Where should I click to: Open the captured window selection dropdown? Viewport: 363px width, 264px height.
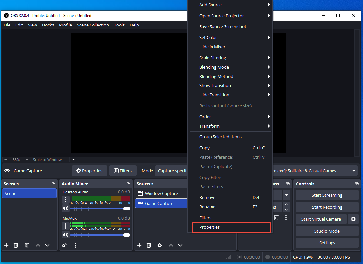point(353,171)
